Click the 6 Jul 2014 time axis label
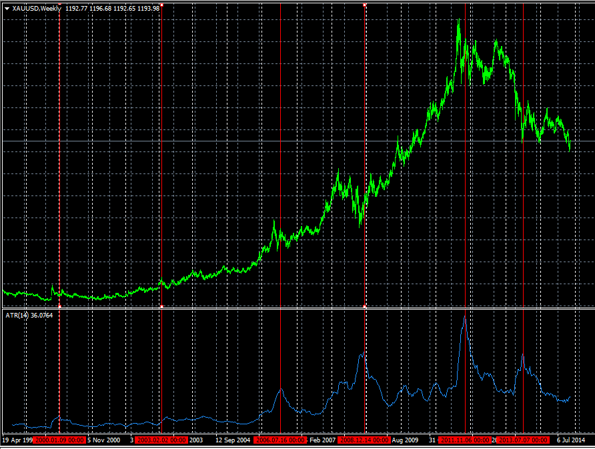Viewport: 595px width, 449px height. [x=572, y=440]
